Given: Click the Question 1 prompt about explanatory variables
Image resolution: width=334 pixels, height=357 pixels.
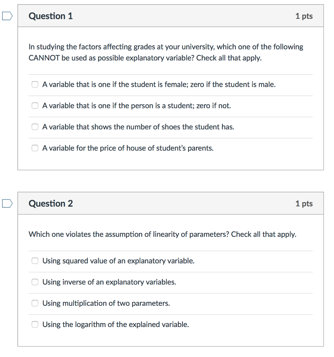Looking at the screenshot, I should tap(165, 52).
